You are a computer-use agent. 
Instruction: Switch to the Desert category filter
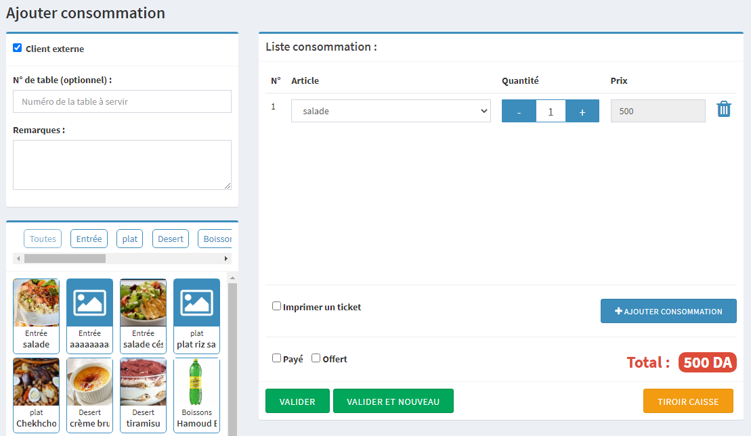coord(171,239)
